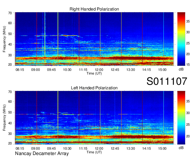Click the 70 frequency label on top plot

point(10,13)
